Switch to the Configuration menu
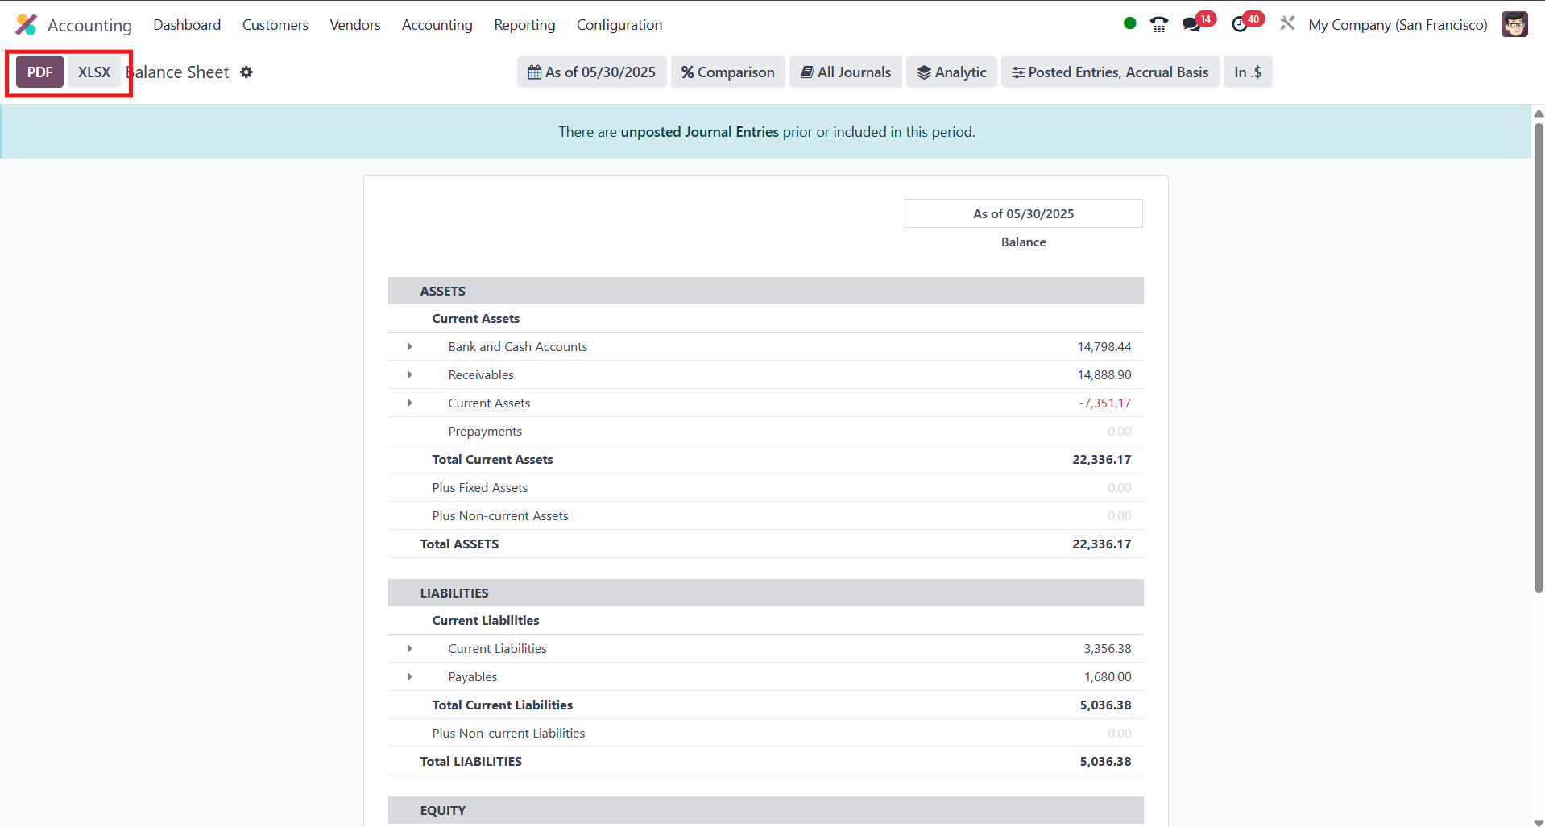1545x827 pixels. click(x=619, y=24)
